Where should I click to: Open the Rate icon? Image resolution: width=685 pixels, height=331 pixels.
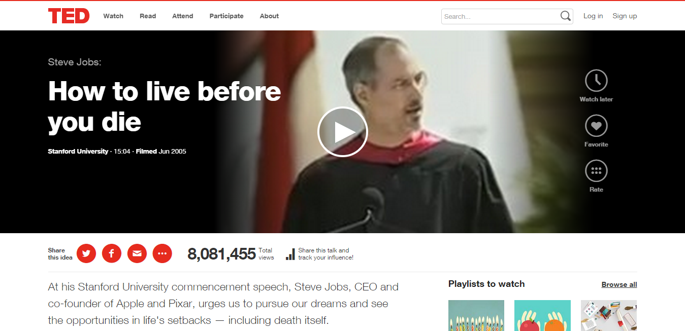[596, 171]
